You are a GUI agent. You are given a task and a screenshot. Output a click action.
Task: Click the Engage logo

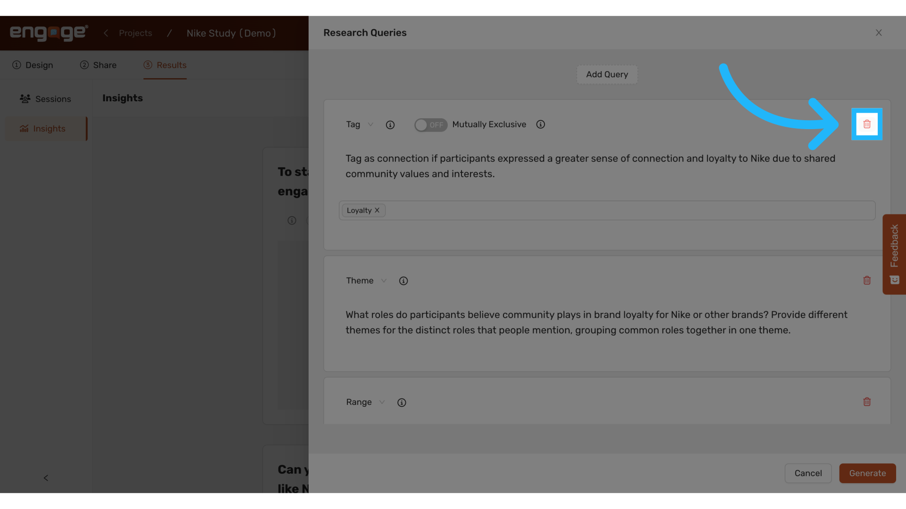49,33
